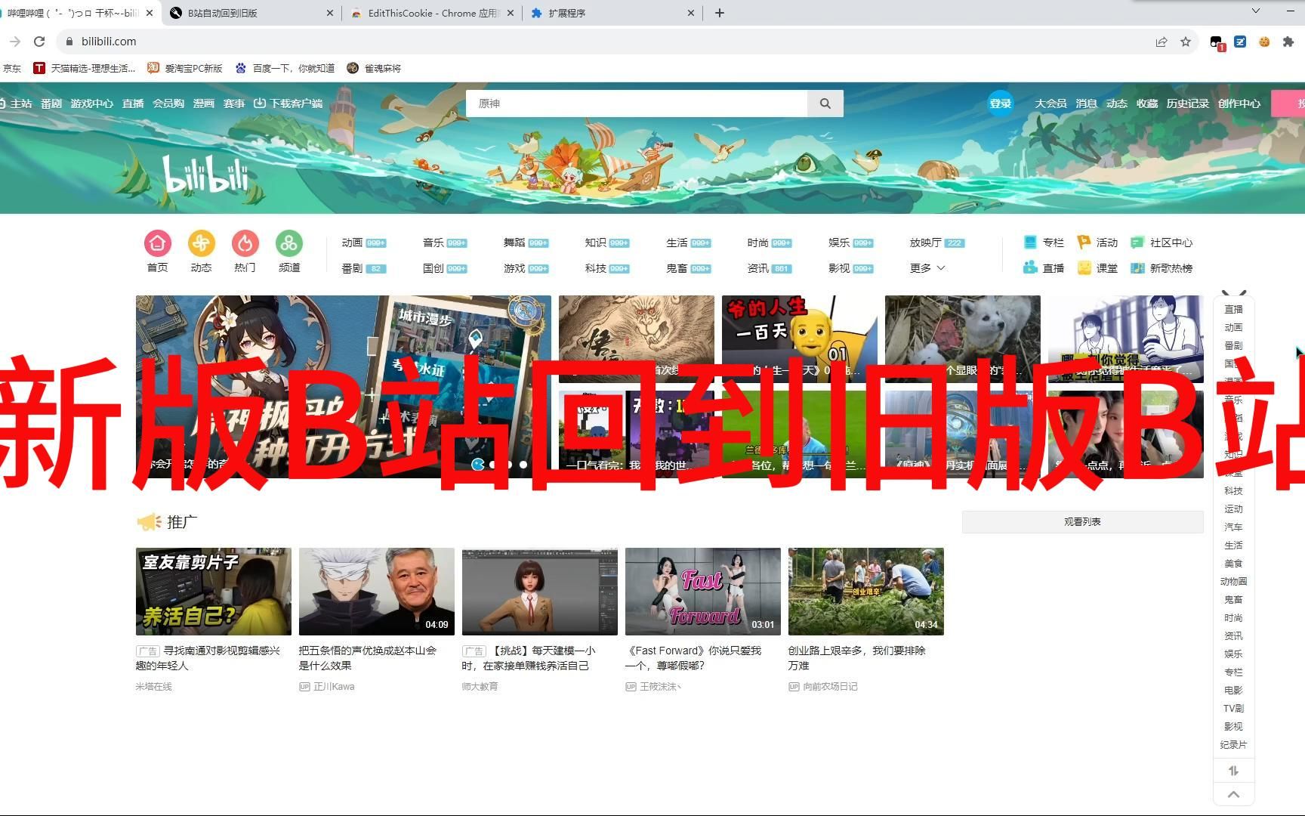Viewport: 1305px width, 816px height.
Task: Open the 百度一下 bookmark
Action: click(285, 68)
